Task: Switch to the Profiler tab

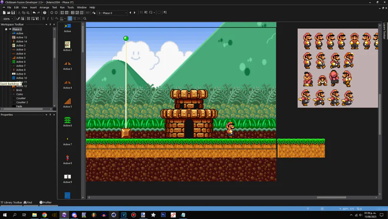Action: [x=46, y=203]
